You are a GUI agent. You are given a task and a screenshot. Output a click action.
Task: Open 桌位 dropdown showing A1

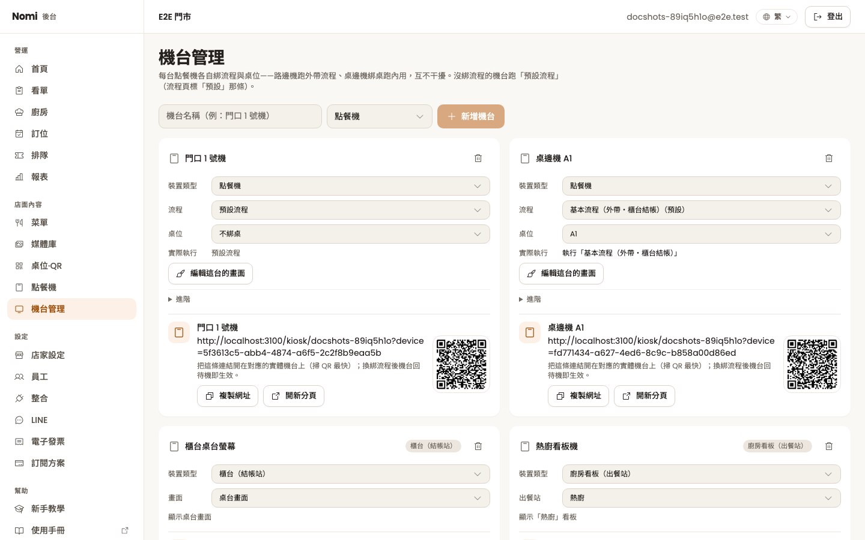click(x=702, y=234)
